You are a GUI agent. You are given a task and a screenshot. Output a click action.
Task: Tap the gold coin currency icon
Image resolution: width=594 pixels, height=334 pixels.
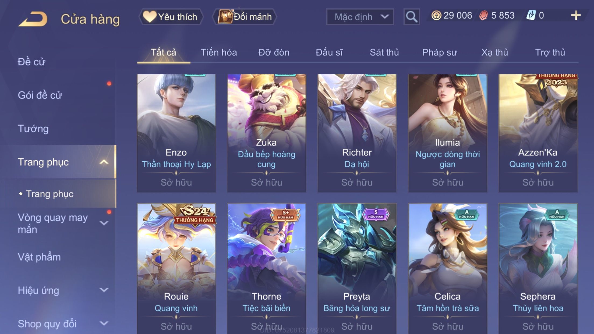tap(436, 15)
